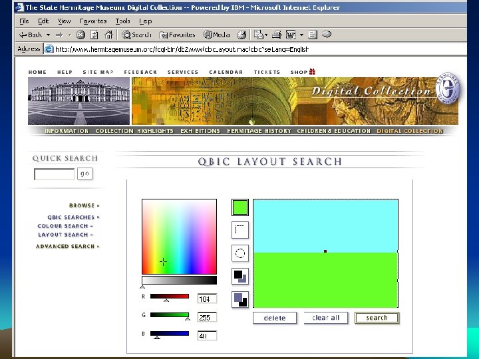
Task: Click the Quick Search text box
Action: point(54,174)
